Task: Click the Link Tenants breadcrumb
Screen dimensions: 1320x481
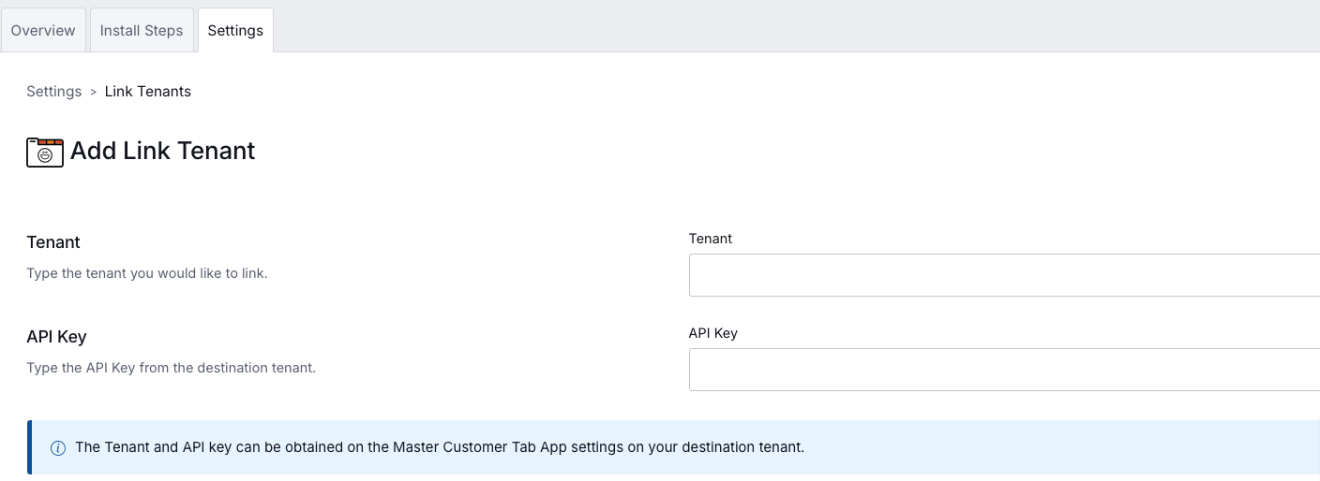Action: coord(147,91)
